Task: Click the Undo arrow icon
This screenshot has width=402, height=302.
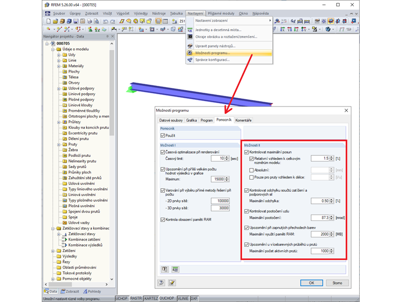Action: (x=105, y=21)
